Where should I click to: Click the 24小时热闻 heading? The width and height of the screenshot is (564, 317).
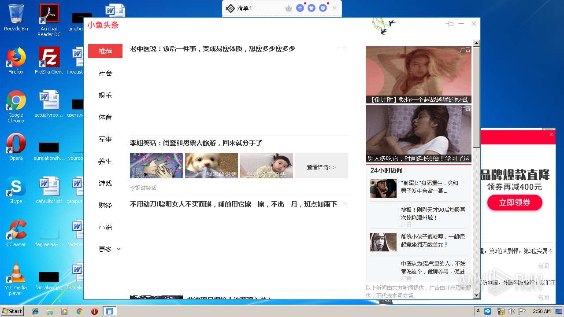(386, 170)
